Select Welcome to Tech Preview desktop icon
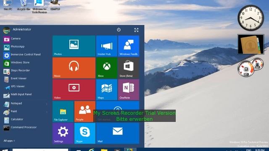Viewport: 269px width, 151px height. (39, 7)
